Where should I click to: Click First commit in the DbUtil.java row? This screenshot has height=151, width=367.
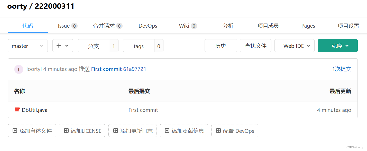pyautogui.click(x=143, y=110)
